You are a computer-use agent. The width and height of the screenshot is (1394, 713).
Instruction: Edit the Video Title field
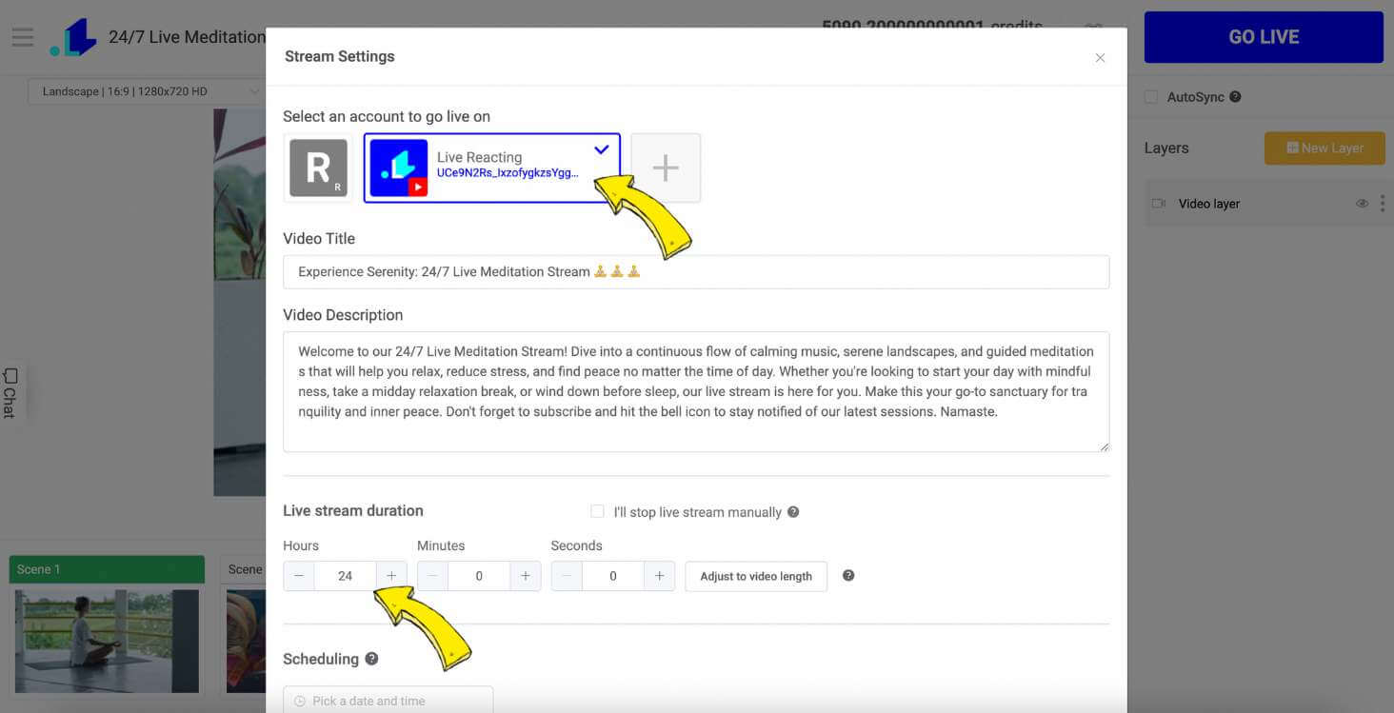696,271
